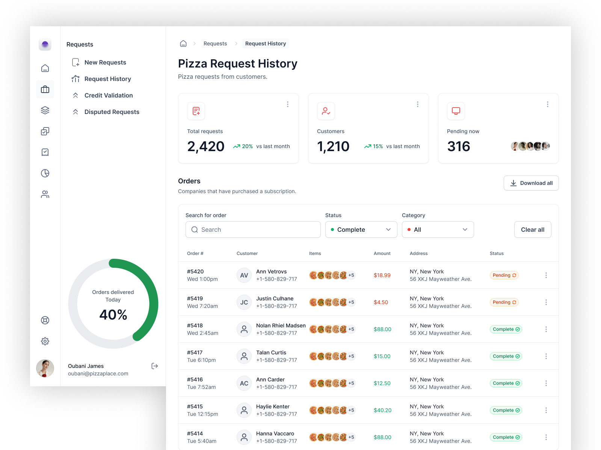Select the Home icon in the sidebar
This screenshot has width=601, height=450.
pos(45,68)
